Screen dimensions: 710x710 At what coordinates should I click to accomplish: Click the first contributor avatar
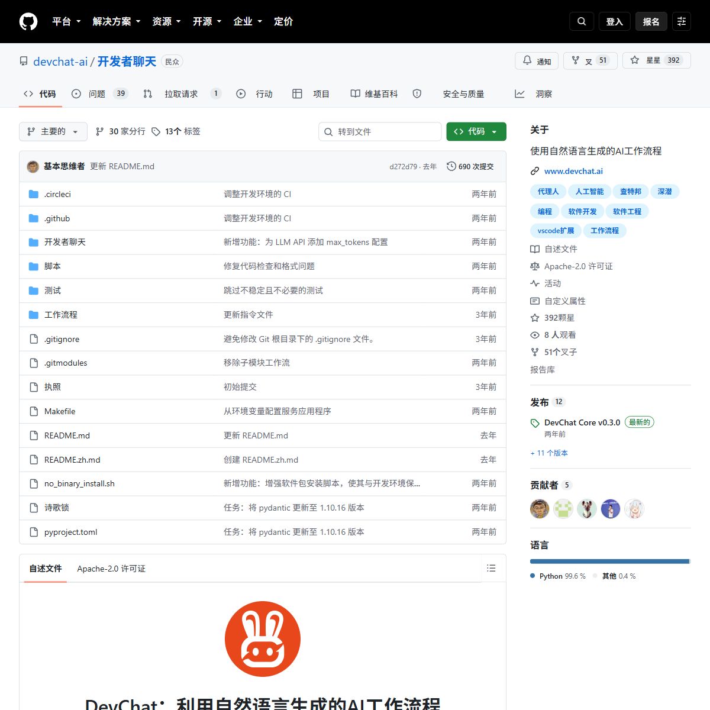click(x=540, y=509)
